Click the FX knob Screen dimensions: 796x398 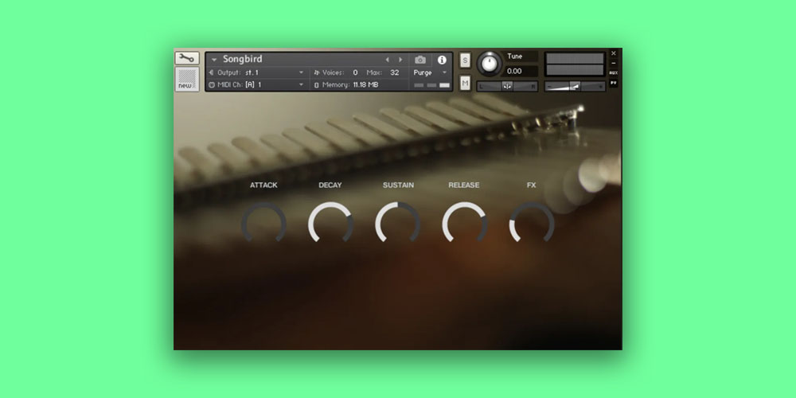click(x=532, y=224)
